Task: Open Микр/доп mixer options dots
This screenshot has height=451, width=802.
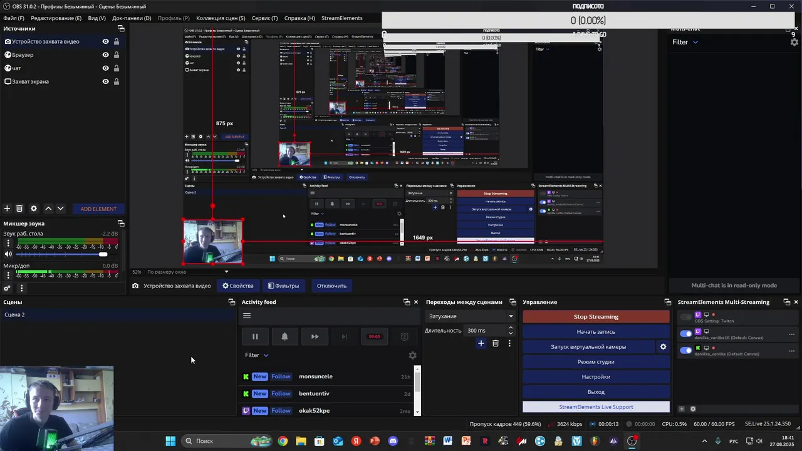Action: click(x=8, y=275)
